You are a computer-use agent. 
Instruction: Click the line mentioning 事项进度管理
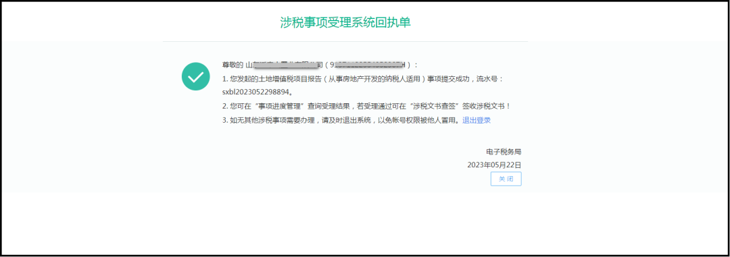[x=366, y=107]
